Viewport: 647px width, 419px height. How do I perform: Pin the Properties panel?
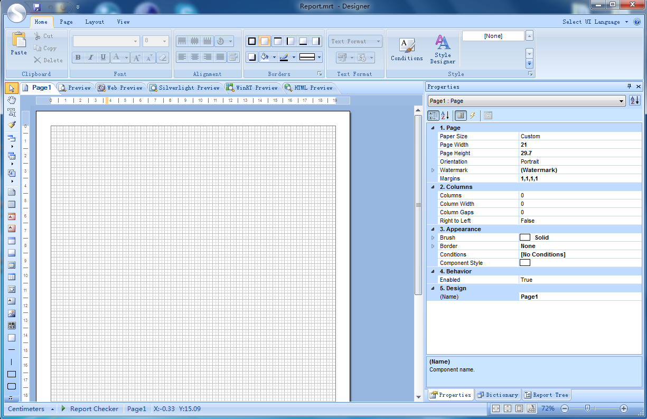tap(630, 87)
